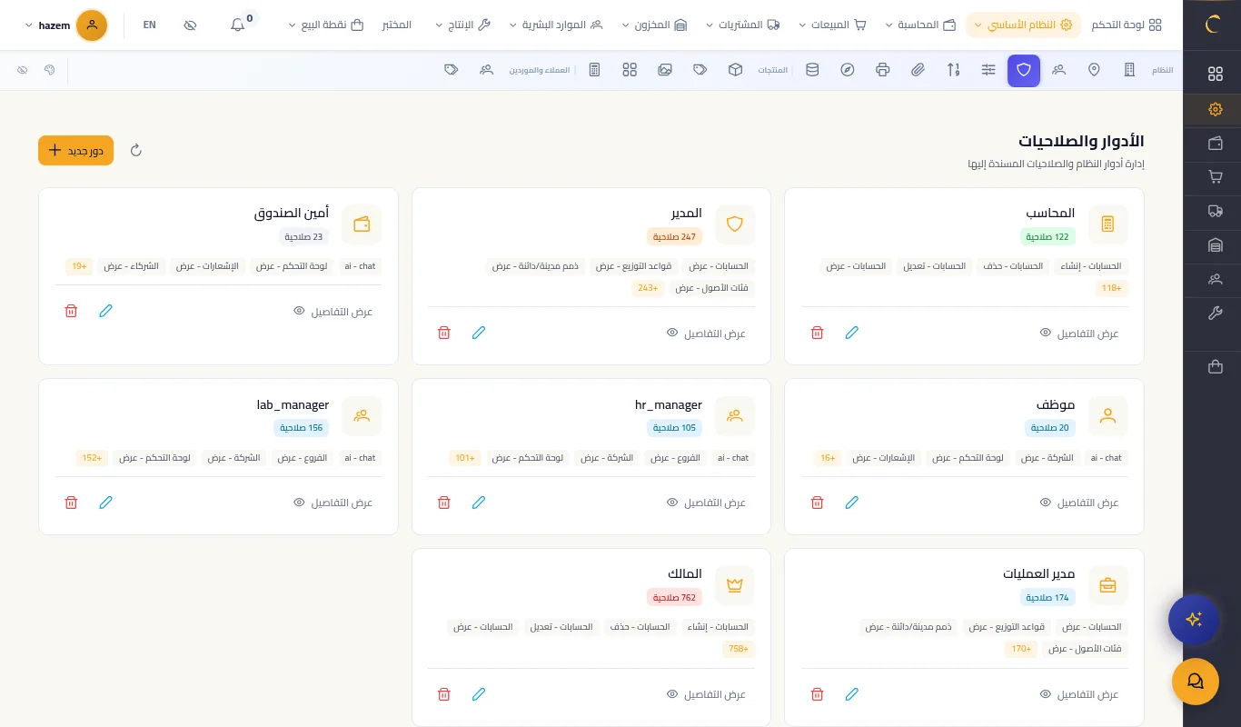Expand the النظام الأساسي dropdown

pyautogui.click(x=1023, y=25)
